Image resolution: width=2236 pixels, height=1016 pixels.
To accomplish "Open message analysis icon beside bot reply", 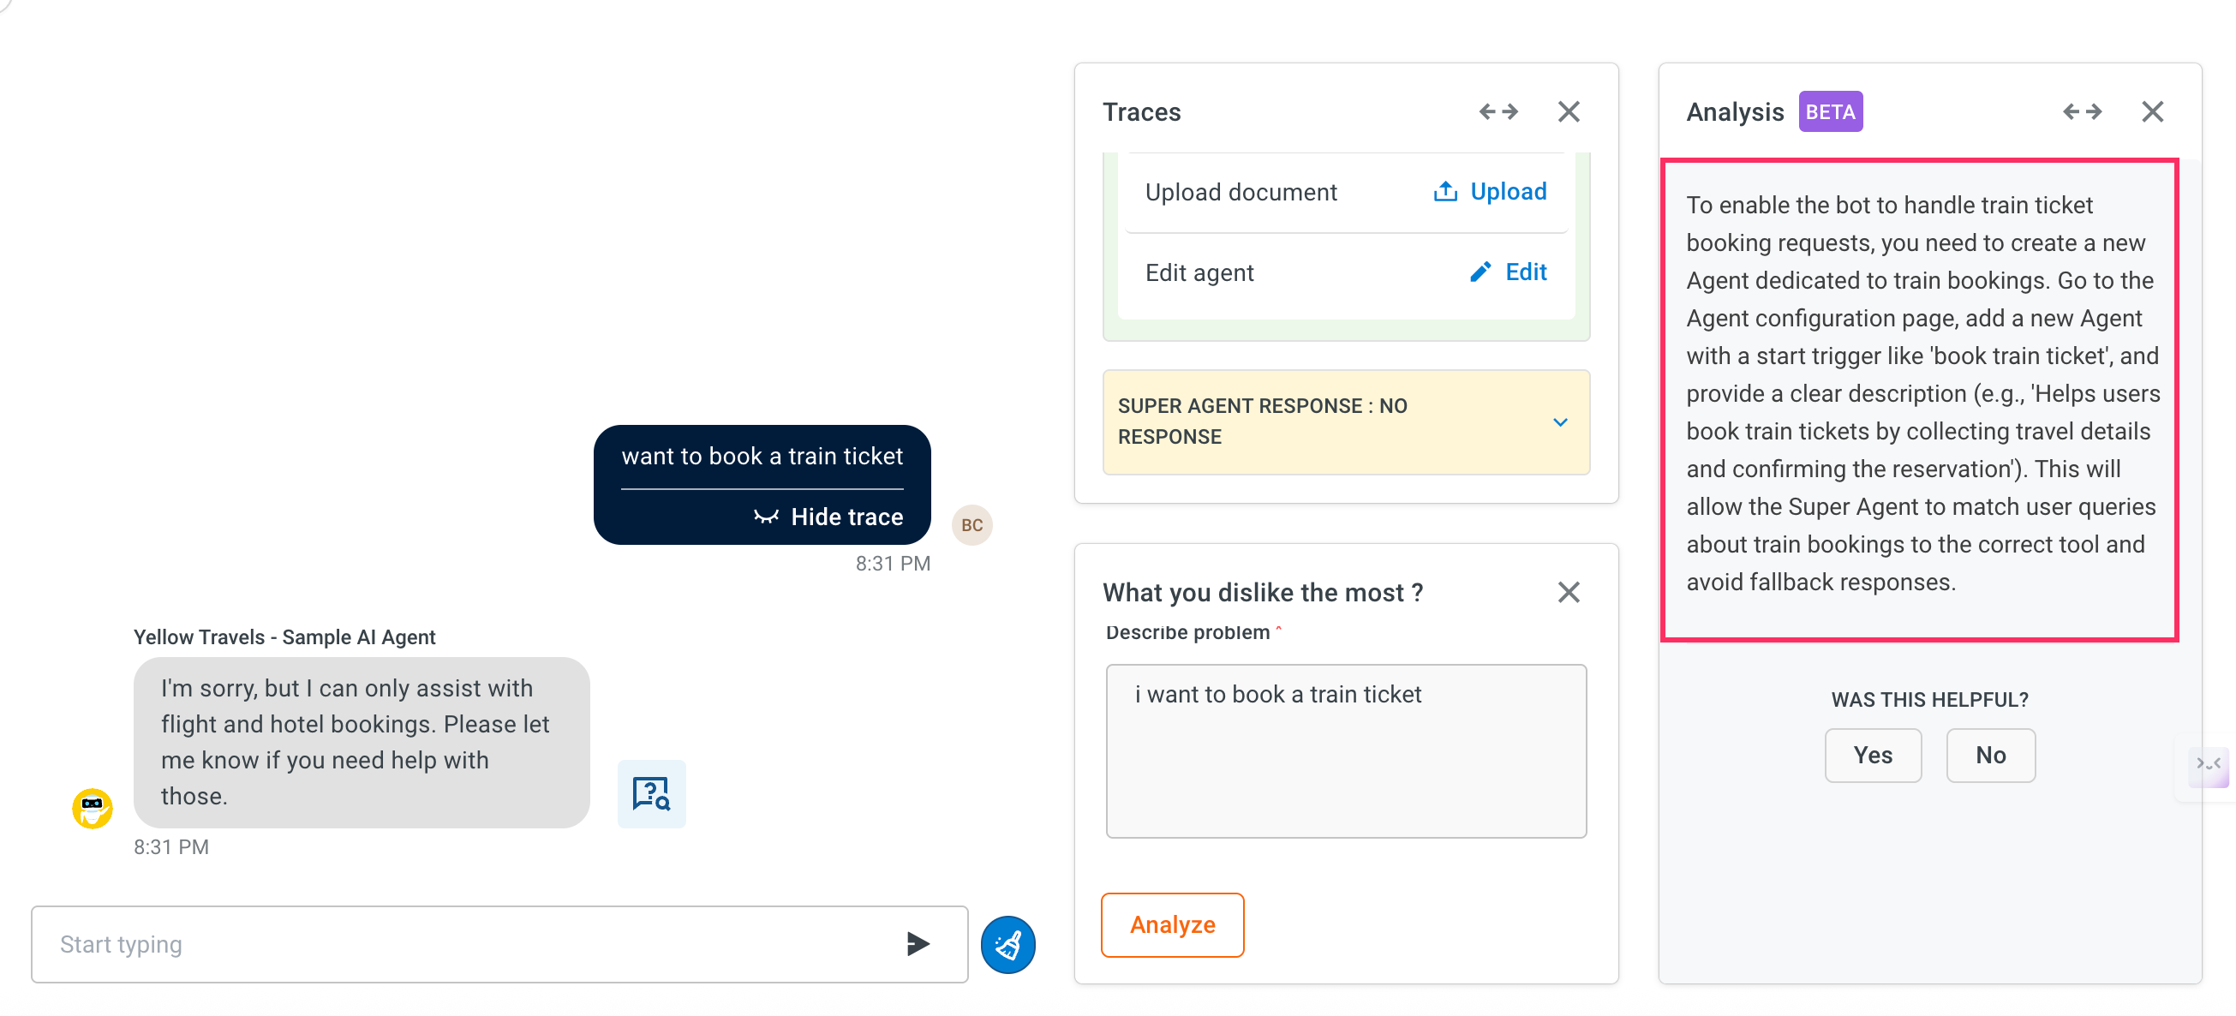I will point(651,793).
